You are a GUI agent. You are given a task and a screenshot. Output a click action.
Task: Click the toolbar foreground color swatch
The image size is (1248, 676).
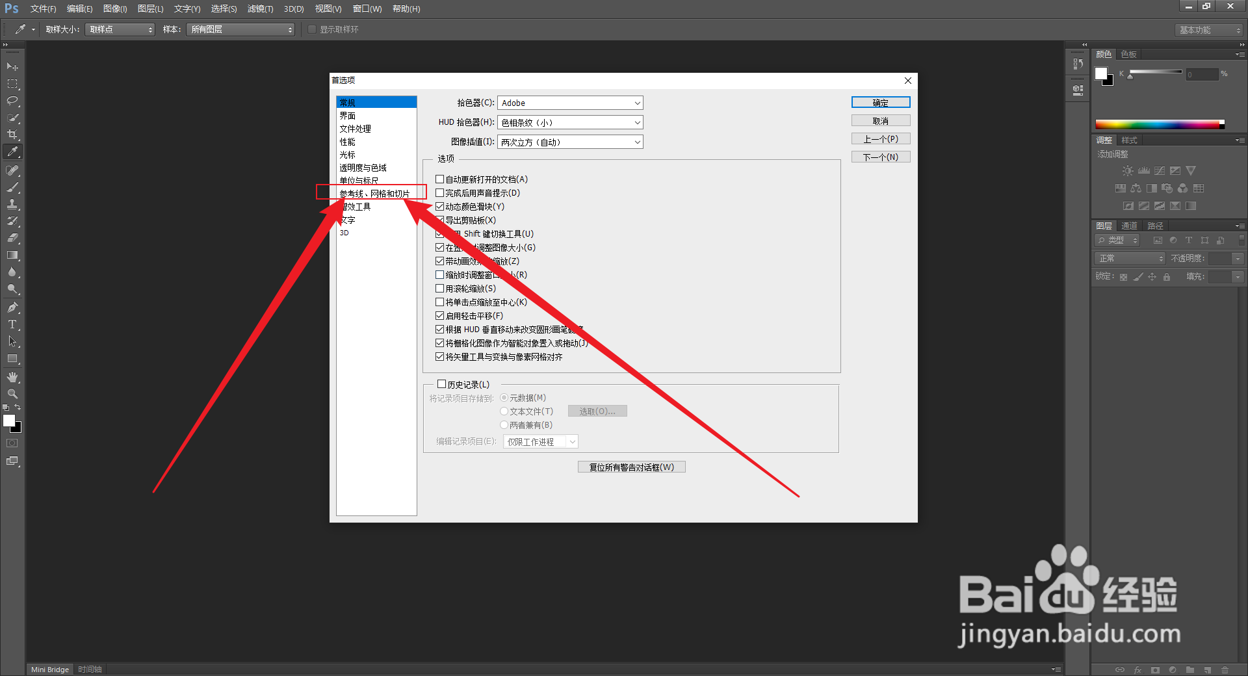[9, 421]
